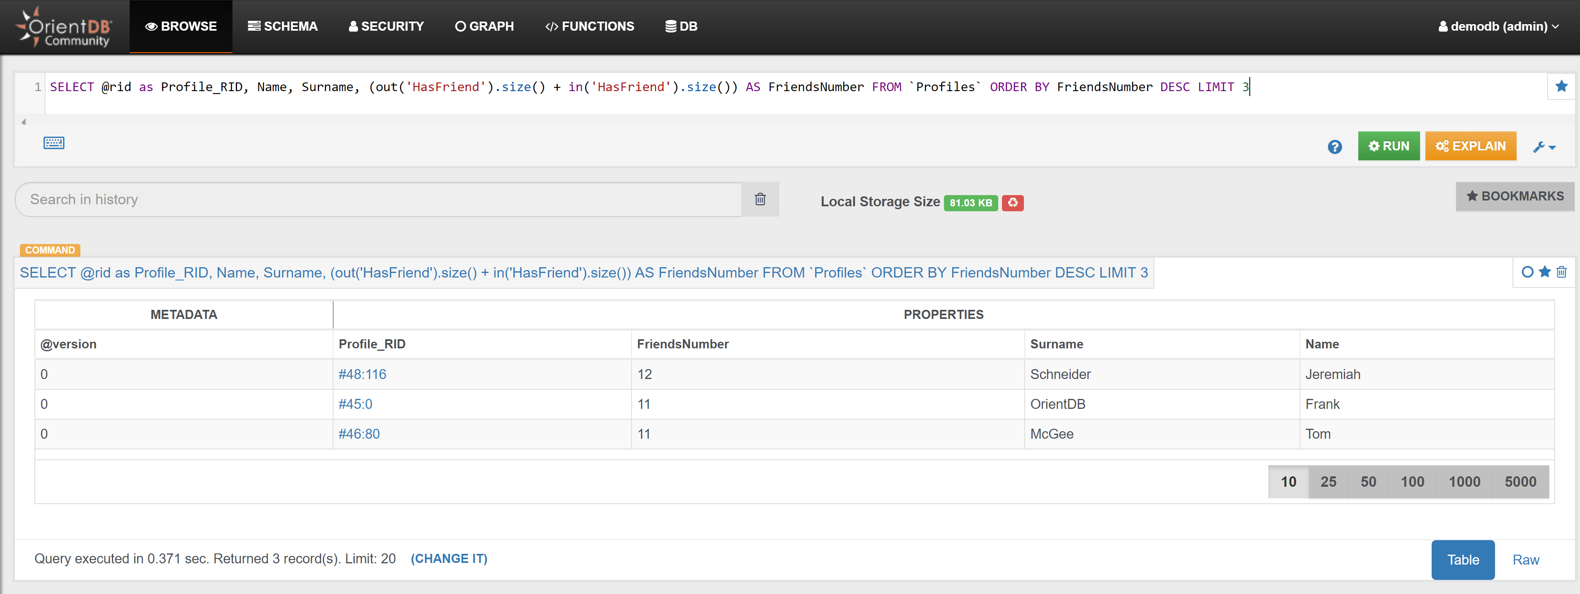Delete the command result with trash icon

1562,272
